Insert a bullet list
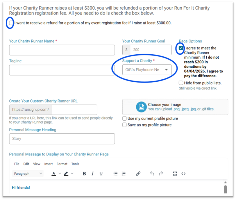This screenshot has width=236, height=200. pos(115,174)
